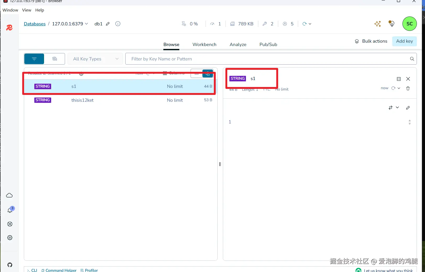425x272 pixels.
Task: Click the value area resize arrows
Action: tap(410, 122)
